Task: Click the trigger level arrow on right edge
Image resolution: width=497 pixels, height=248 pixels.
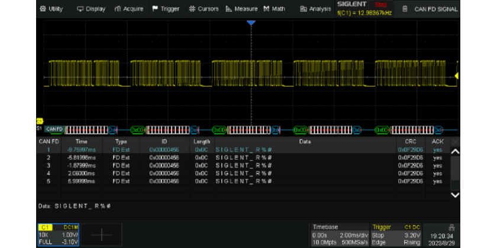Action: [x=457, y=76]
